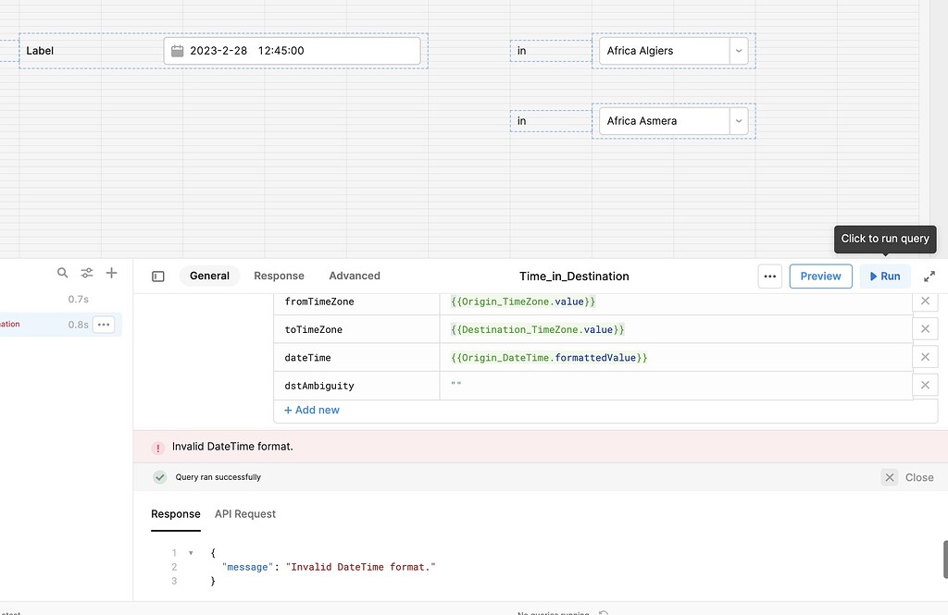Open the Africa Algiers timezone dropdown
The height and width of the screenshot is (615, 948).
click(x=738, y=51)
